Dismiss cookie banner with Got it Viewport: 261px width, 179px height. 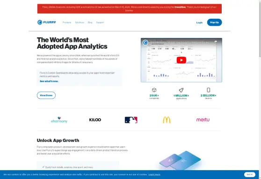pos(250,174)
